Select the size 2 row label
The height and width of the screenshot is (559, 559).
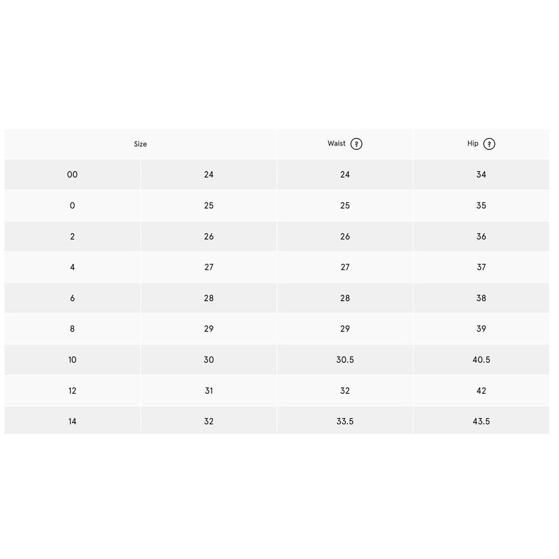(72, 236)
